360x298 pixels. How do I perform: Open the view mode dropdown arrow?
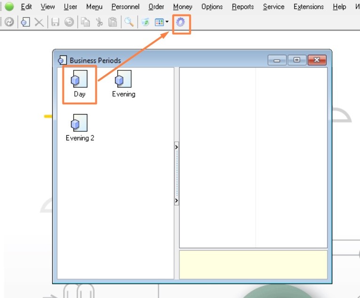(x=167, y=22)
